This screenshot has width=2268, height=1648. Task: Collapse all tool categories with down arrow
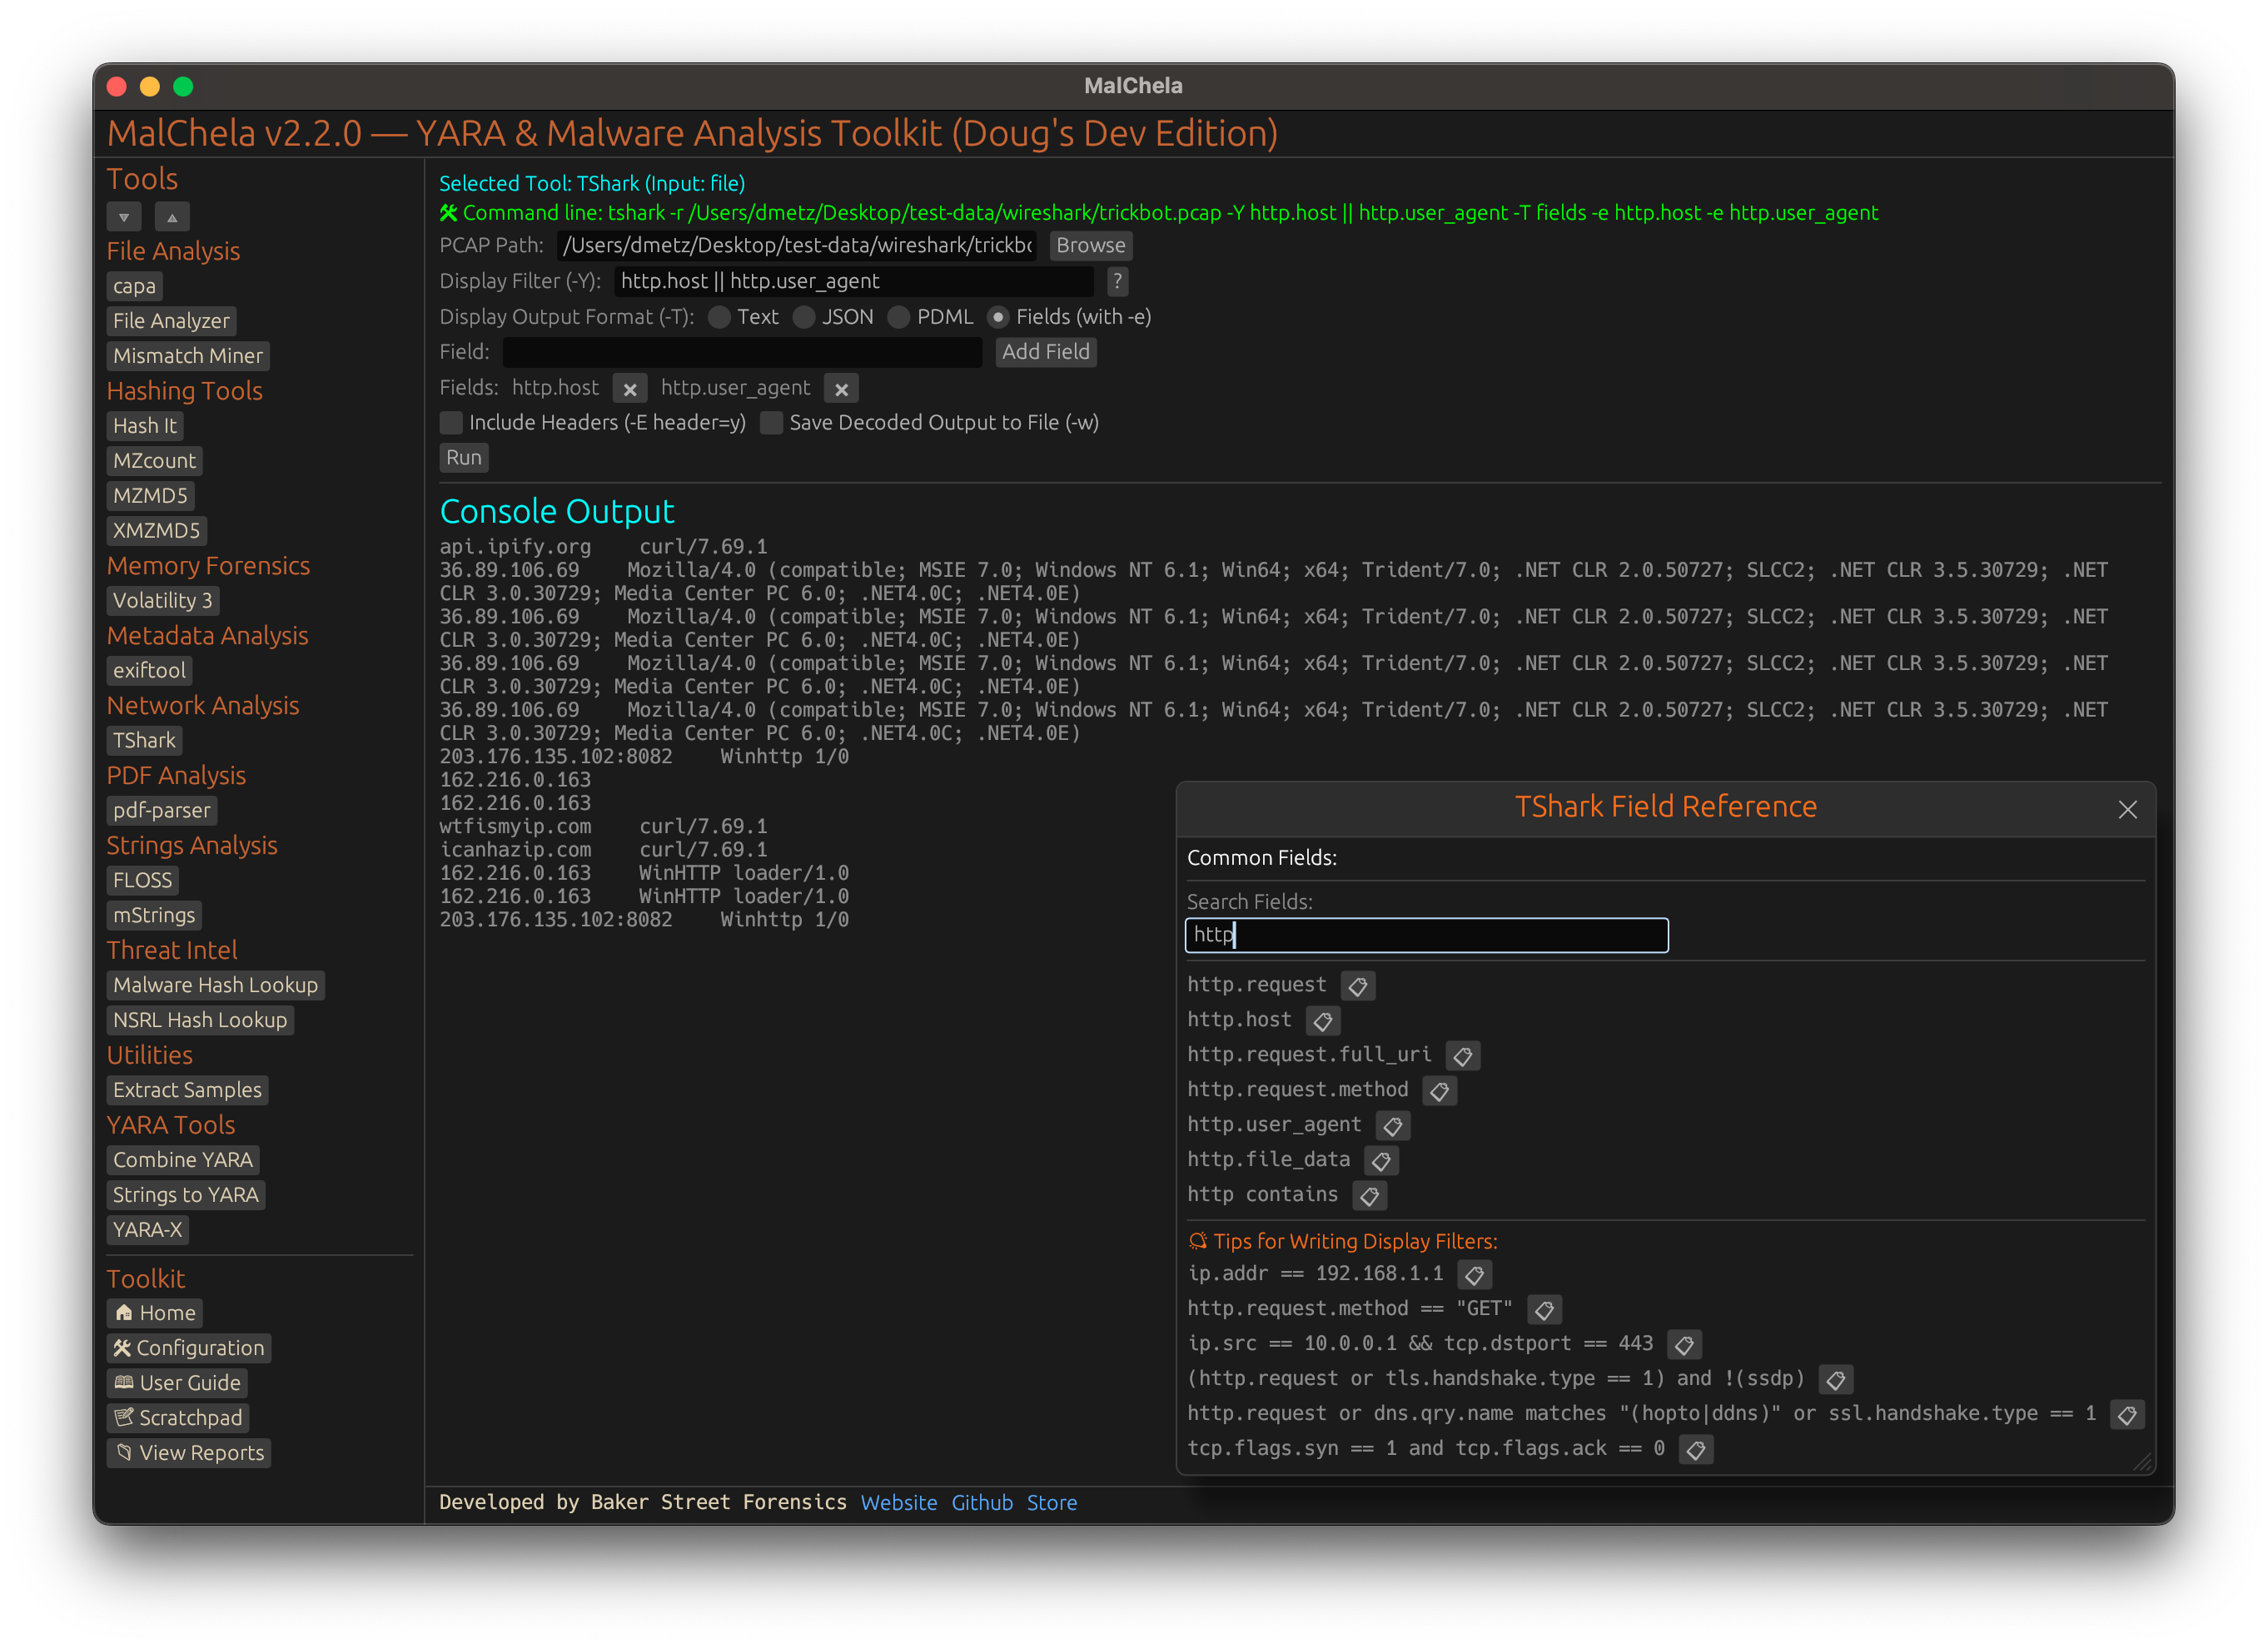tap(124, 217)
